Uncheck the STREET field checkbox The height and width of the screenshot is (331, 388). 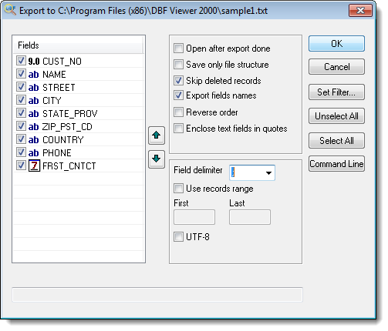(x=21, y=87)
